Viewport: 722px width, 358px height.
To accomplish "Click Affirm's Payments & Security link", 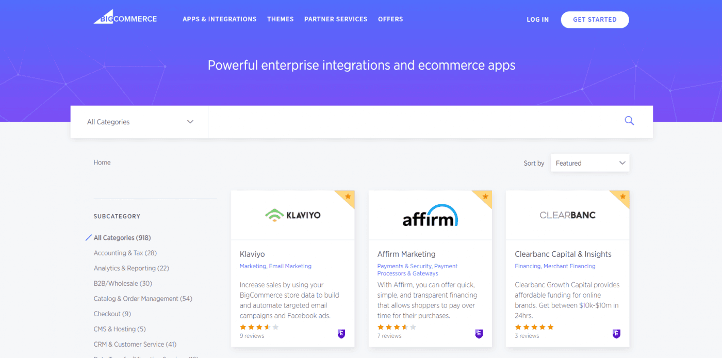I will (404, 266).
